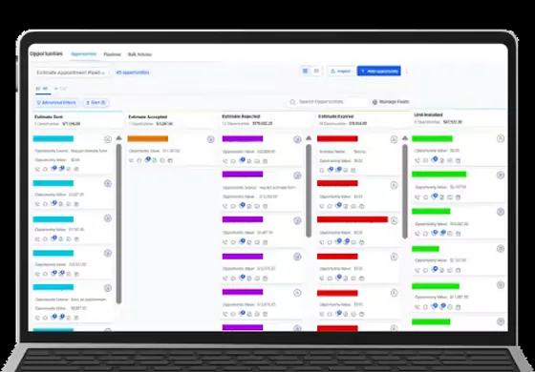This screenshot has height=372, width=535.
Task: Select the Opportunities tab
Action: pos(84,54)
